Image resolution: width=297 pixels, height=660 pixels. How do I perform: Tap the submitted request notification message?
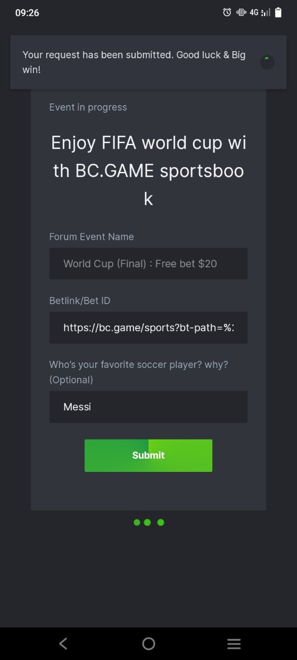(x=134, y=62)
